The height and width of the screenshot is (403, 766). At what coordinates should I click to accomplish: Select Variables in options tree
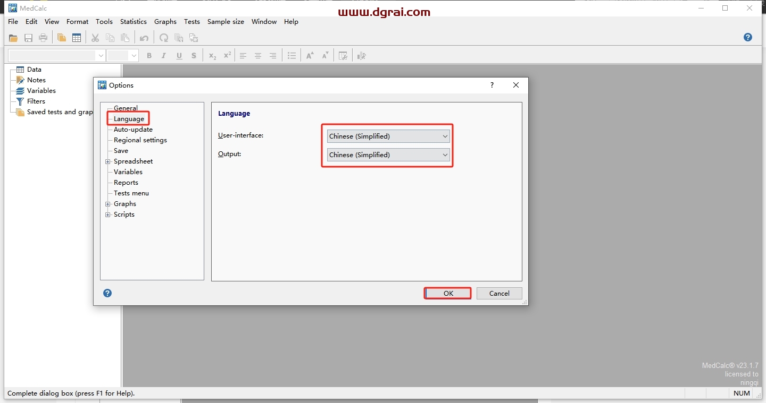[x=128, y=172]
